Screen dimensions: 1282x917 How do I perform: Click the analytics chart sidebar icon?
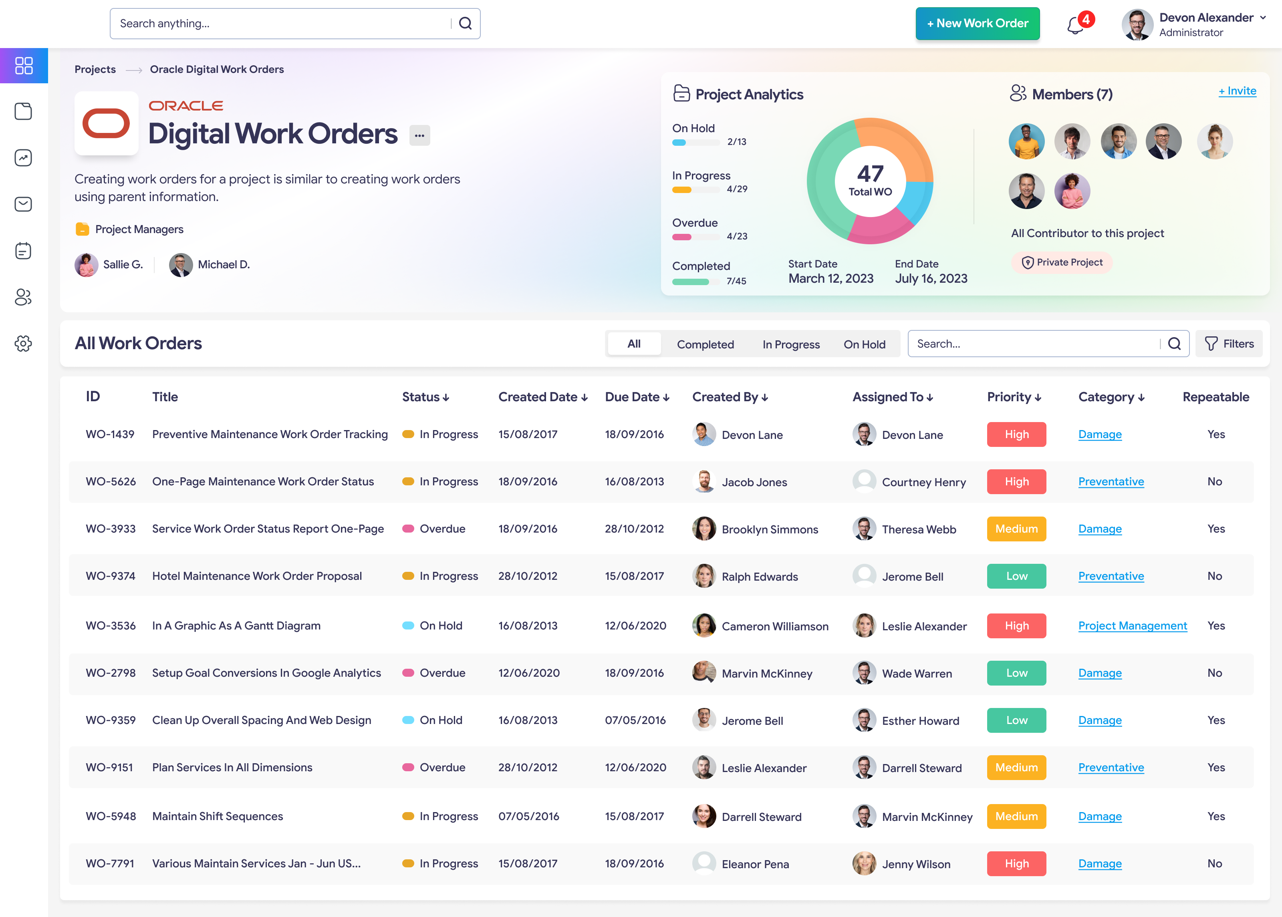tap(23, 158)
